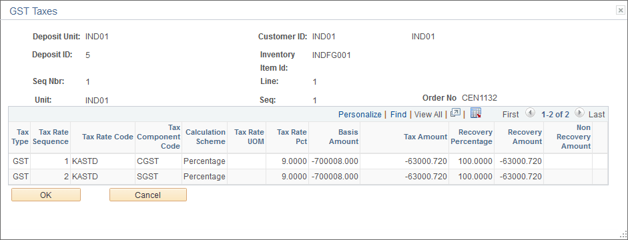This screenshot has width=628, height=240.
Task: Select 100.0000 recovery percentage in SGST row
Action: pyautogui.click(x=475, y=177)
